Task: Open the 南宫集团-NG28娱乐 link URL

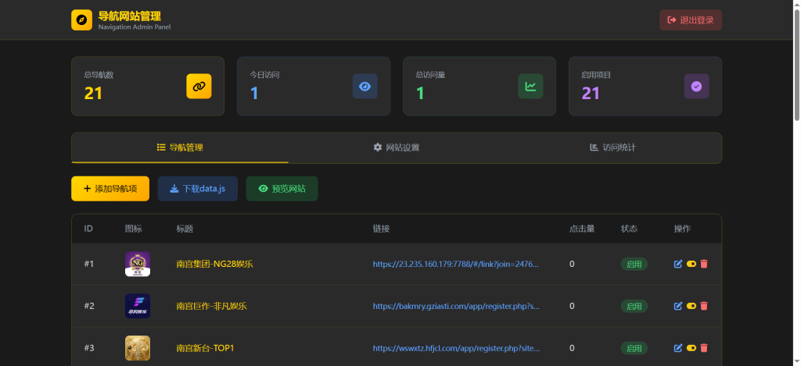Action: (455, 264)
